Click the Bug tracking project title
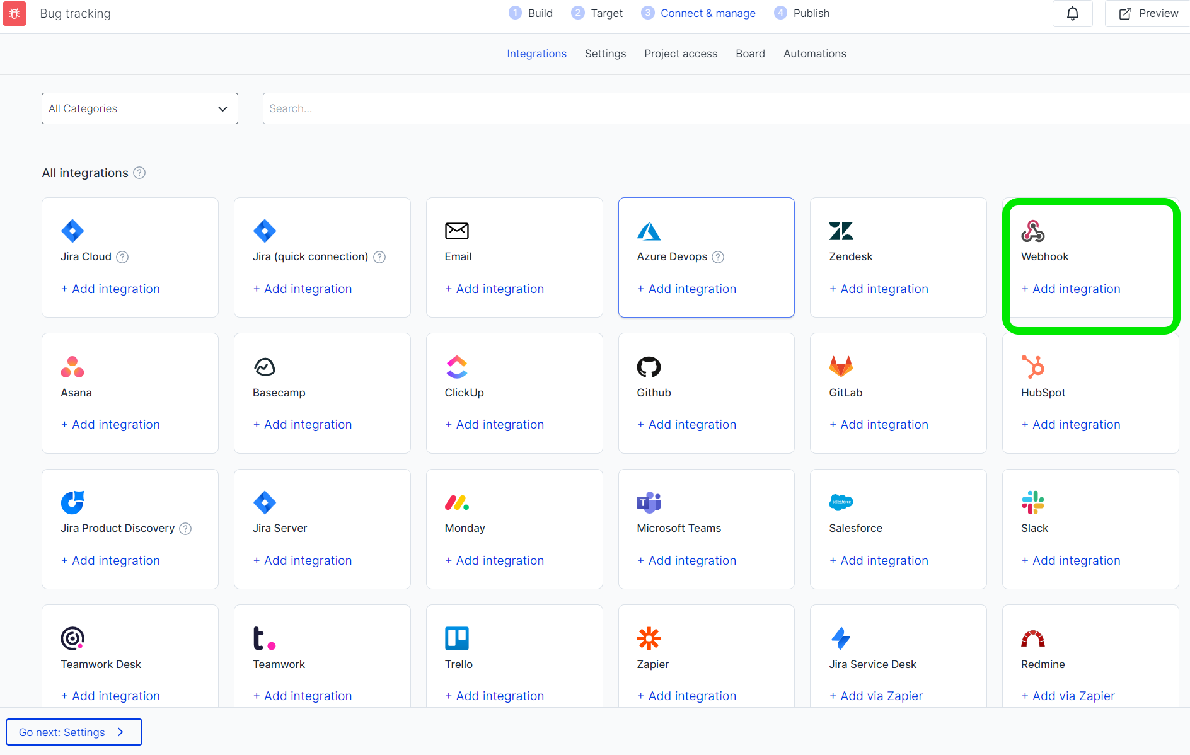 (76, 13)
